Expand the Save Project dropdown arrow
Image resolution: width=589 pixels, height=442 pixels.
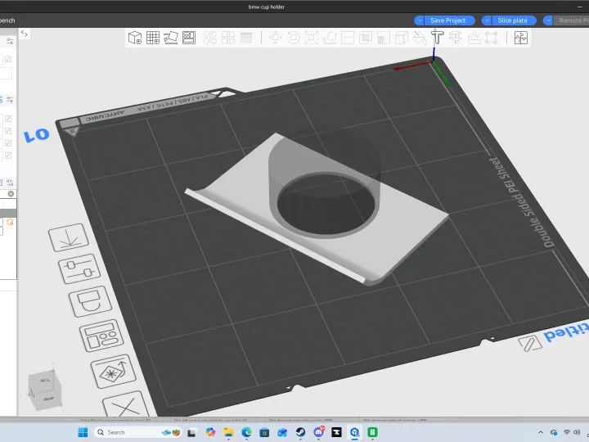click(x=419, y=20)
